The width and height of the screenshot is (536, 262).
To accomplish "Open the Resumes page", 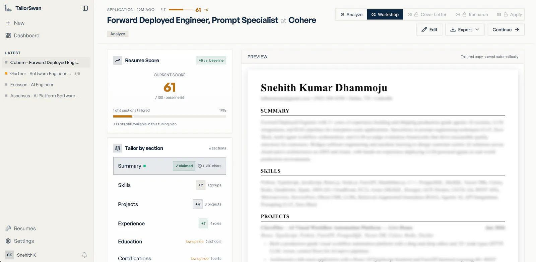I will click(x=21, y=228).
